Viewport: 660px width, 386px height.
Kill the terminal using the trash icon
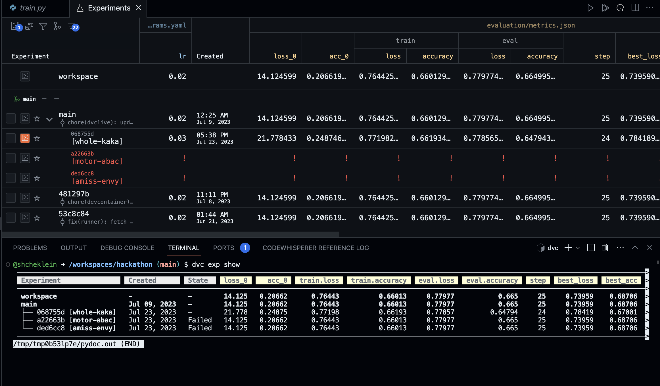tap(605, 247)
